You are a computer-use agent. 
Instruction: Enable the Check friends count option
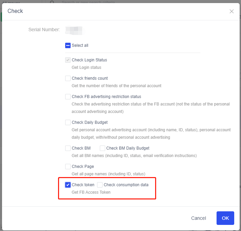[68, 78]
